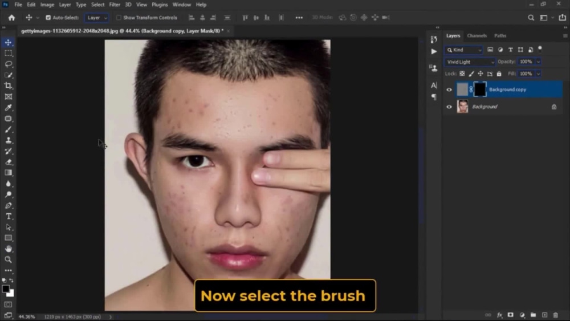Image resolution: width=570 pixels, height=321 pixels.
Task: Expand the Opacity slider dropdown arrow
Action: [x=539, y=62]
